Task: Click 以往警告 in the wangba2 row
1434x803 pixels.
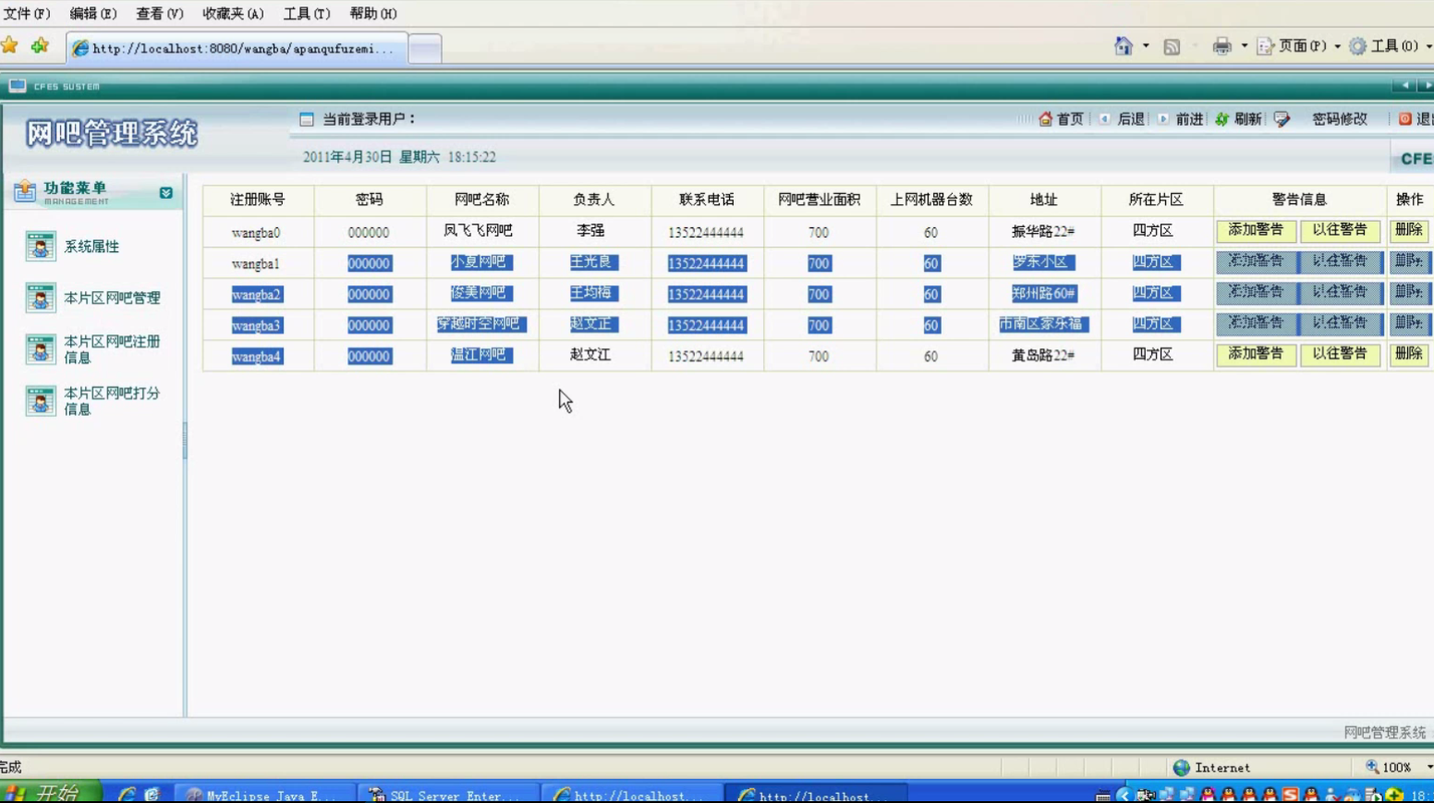Action: (1340, 292)
